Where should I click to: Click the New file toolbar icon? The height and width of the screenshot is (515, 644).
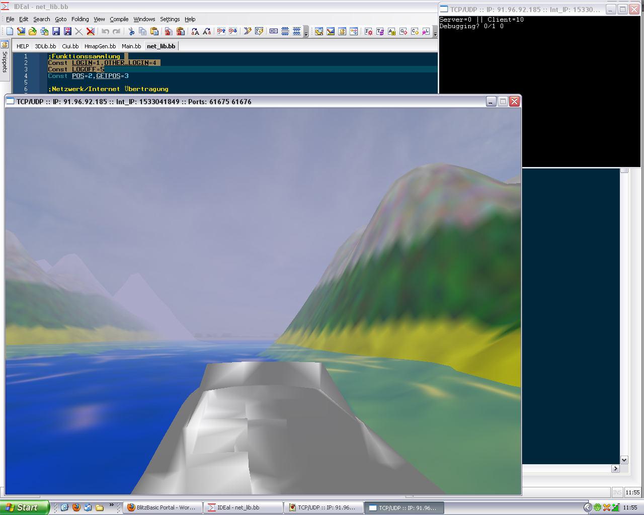(x=10, y=31)
